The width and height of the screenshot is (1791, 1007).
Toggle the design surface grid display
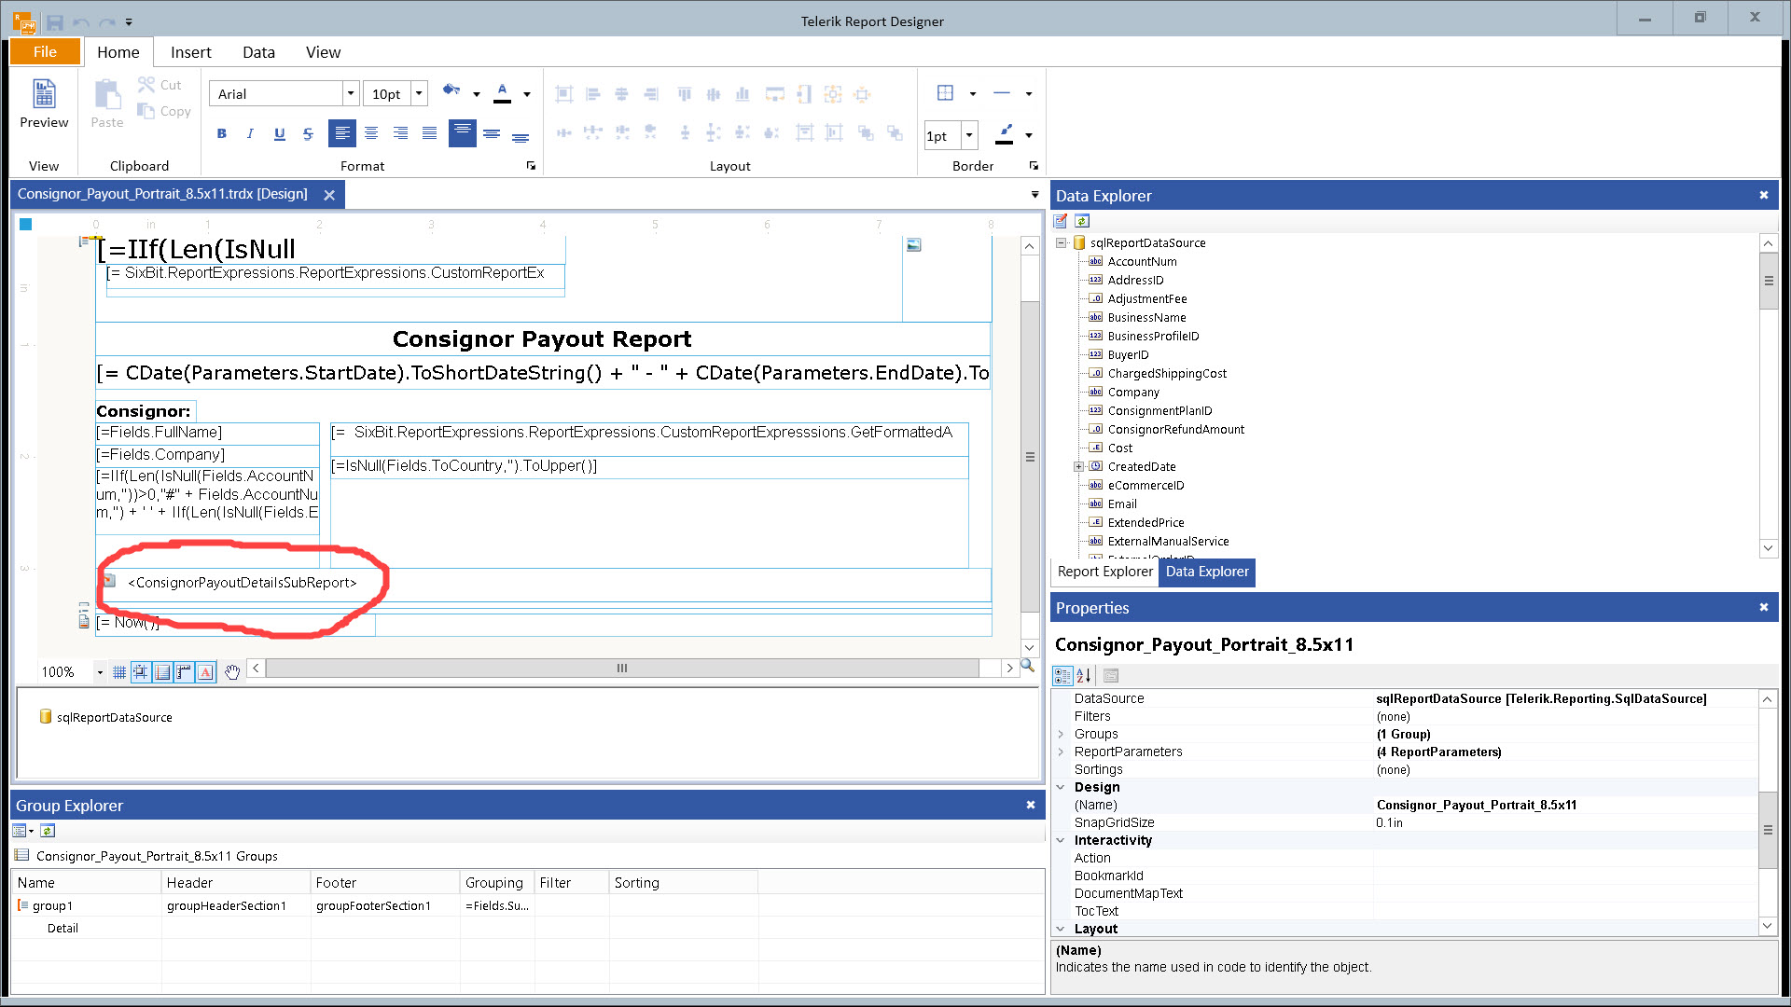click(x=119, y=671)
